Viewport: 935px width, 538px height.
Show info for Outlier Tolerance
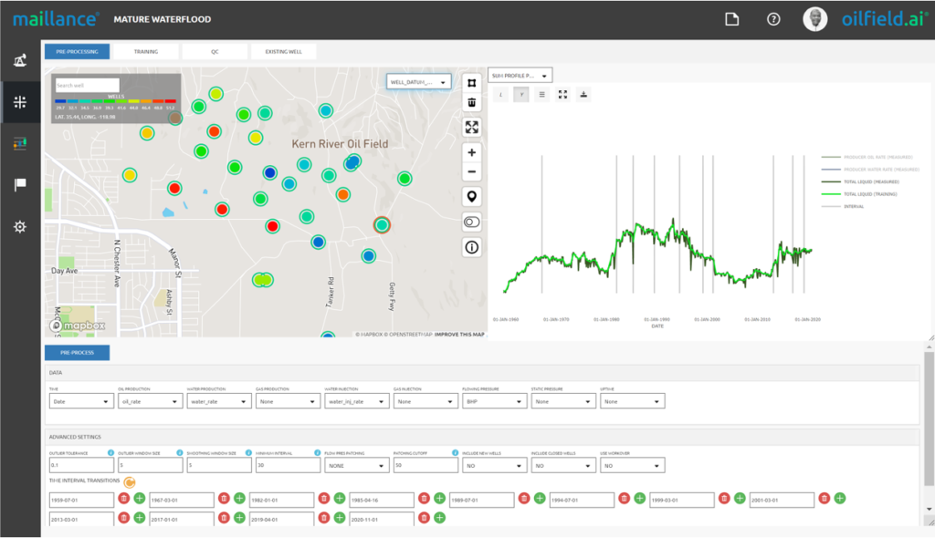pos(110,453)
